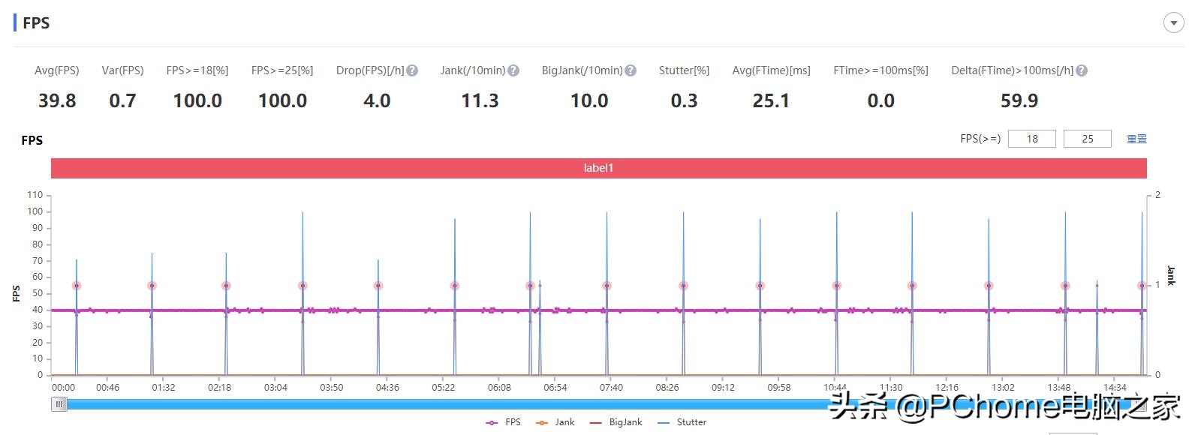Viewport: 1195px width, 435px height.
Task: Click the timeline range slider left handle
Action: [x=59, y=404]
